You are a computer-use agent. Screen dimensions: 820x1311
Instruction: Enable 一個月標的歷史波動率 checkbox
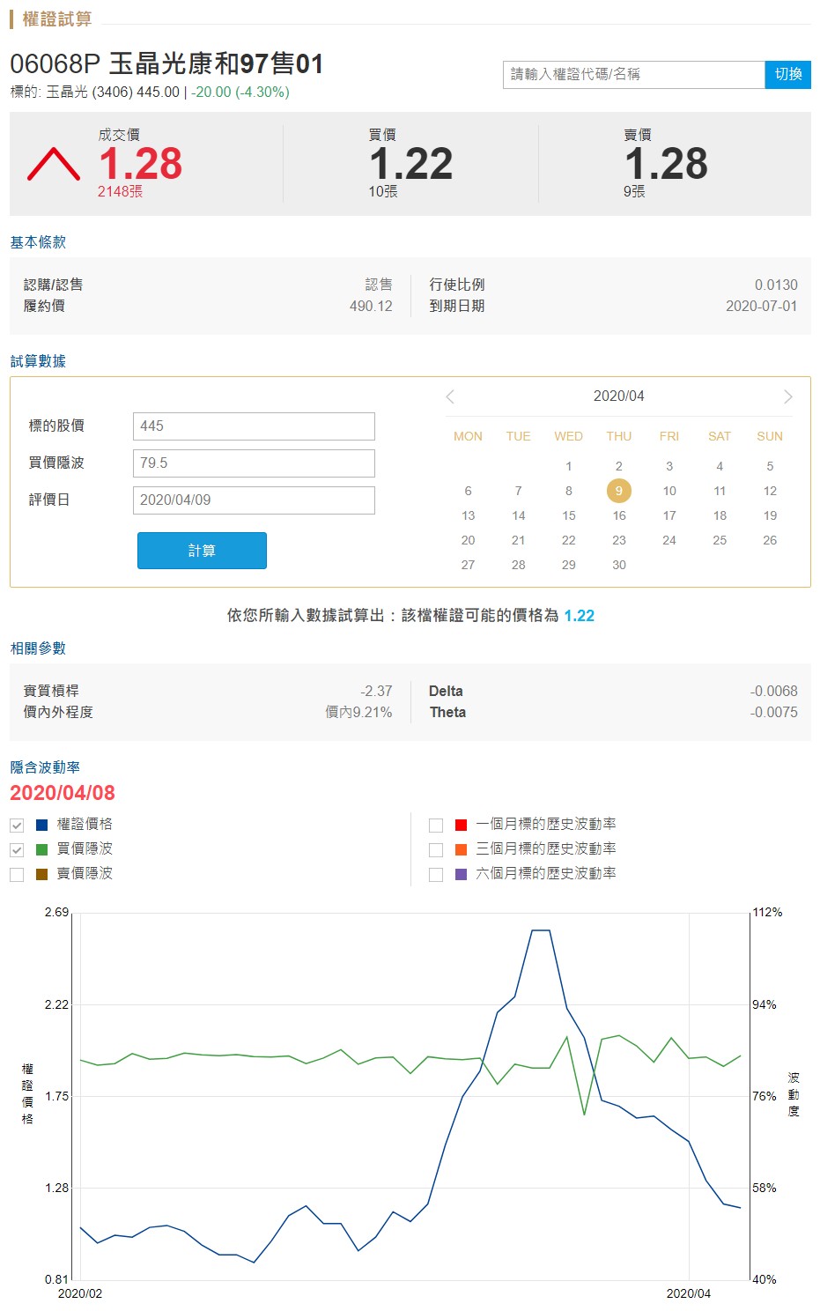coord(436,826)
